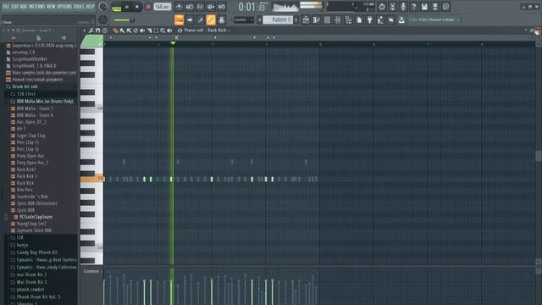Image resolution: width=542 pixels, height=305 pixels.
Task: Open the global snap selector
Action: pyautogui.click(x=244, y=20)
